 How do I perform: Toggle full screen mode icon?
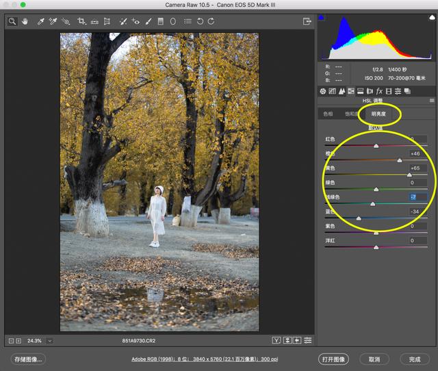pos(307,21)
